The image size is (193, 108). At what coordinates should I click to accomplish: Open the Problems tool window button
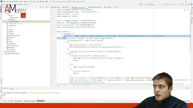click(x=18, y=101)
